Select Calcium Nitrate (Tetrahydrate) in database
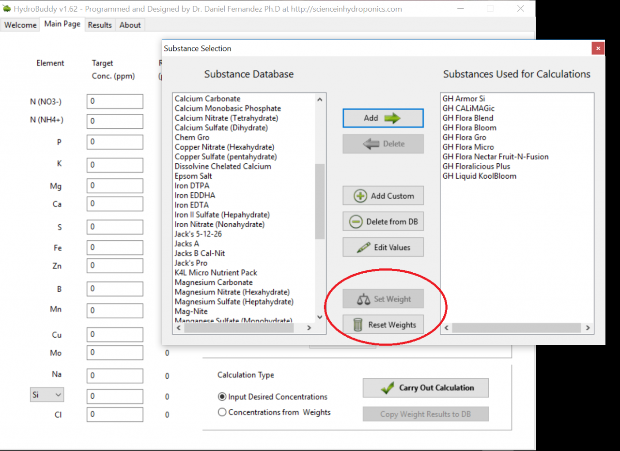The width and height of the screenshot is (620, 451). pos(226,118)
